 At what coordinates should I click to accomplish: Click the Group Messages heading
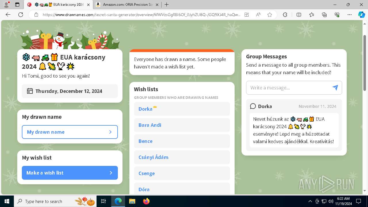coord(267,57)
